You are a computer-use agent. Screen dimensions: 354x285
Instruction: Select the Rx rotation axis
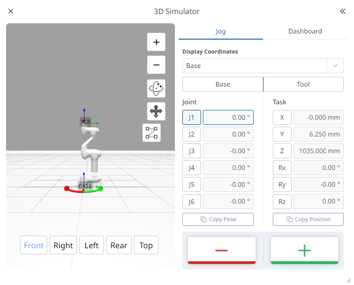pyautogui.click(x=282, y=168)
